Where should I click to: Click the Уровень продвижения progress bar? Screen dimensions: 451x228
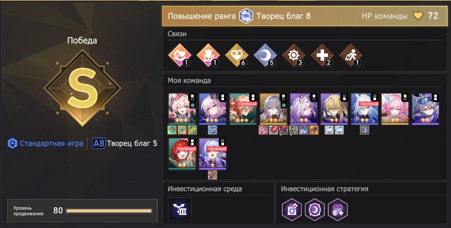point(109,211)
